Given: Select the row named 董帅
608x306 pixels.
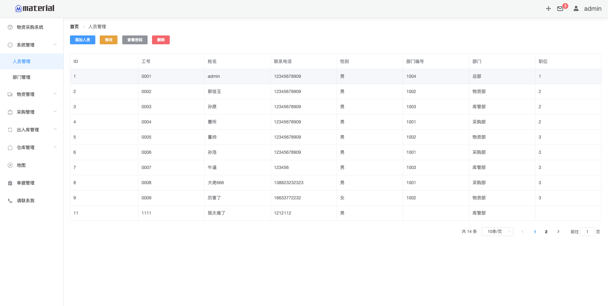Looking at the screenshot, I should [x=336, y=137].
